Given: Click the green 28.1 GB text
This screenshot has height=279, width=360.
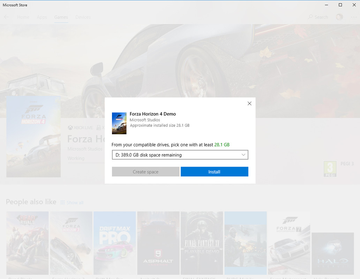Looking at the screenshot, I should tap(222, 145).
